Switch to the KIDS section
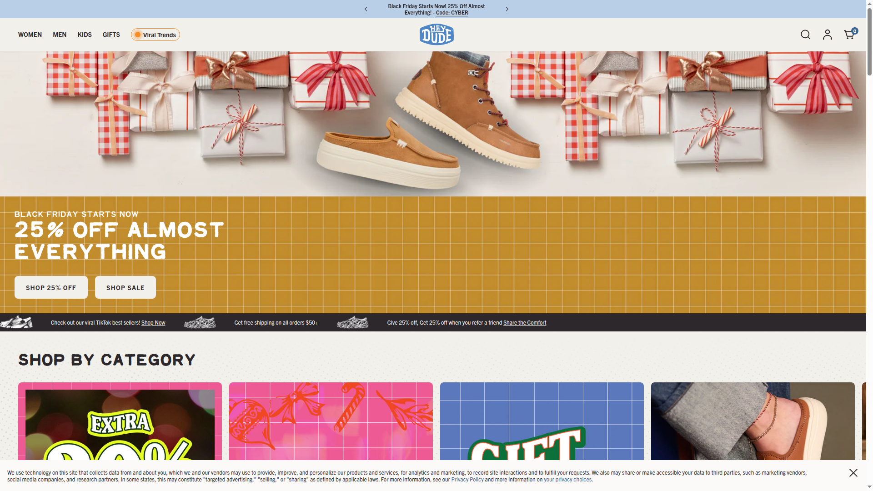 84,35
